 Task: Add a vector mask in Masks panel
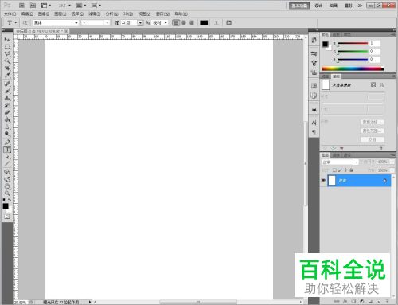[x=381, y=84]
